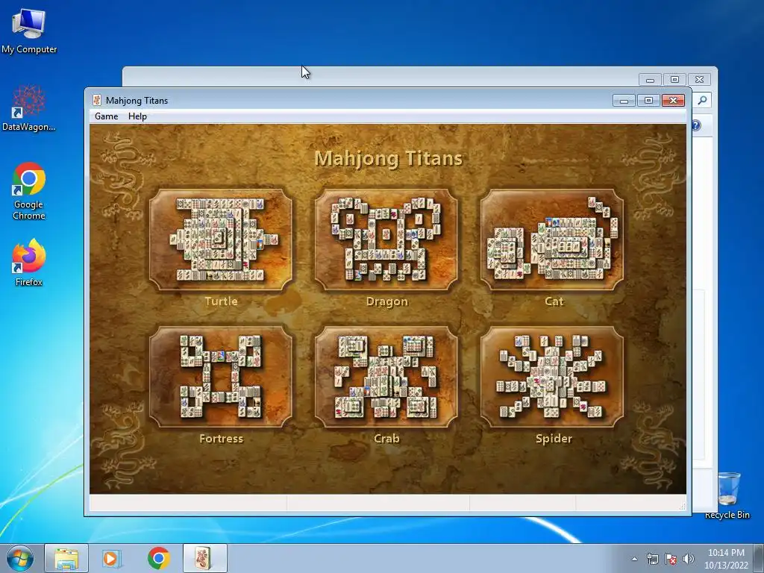The image size is (764, 573).
Task: Open Windows Media Player from the taskbar
Action: [x=112, y=558]
